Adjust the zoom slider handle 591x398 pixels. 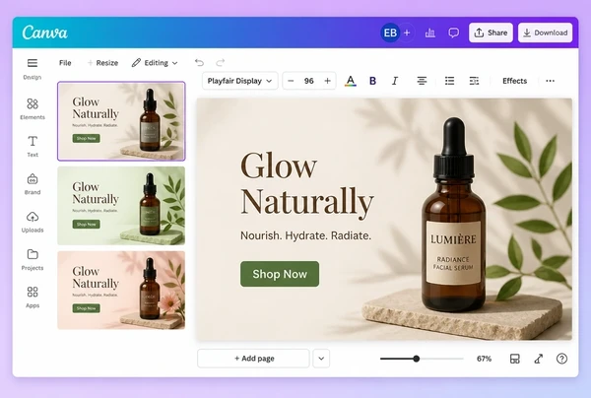416,359
